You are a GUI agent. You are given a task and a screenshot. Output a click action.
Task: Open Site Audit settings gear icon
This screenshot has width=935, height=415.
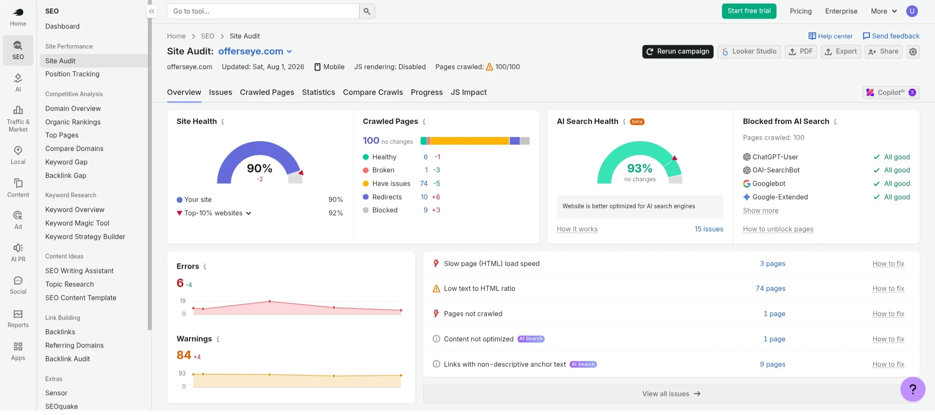[913, 51]
